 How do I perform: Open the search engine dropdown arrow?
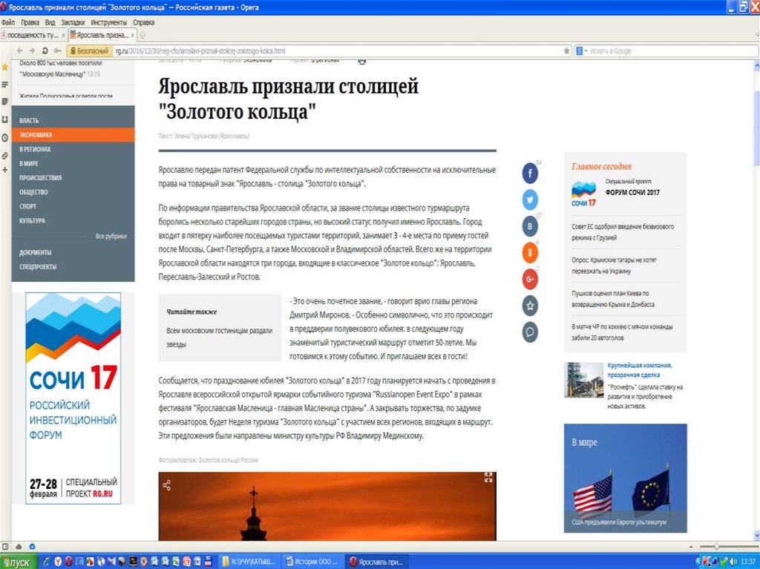[x=586, y=51]
